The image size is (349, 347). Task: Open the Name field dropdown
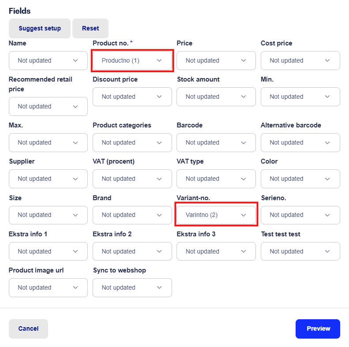coord(48,60)
